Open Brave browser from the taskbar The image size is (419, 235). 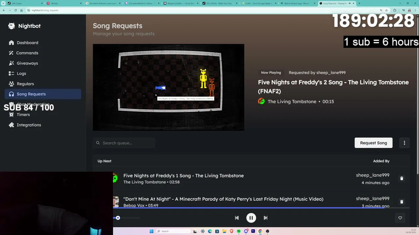tap(231, 231)
